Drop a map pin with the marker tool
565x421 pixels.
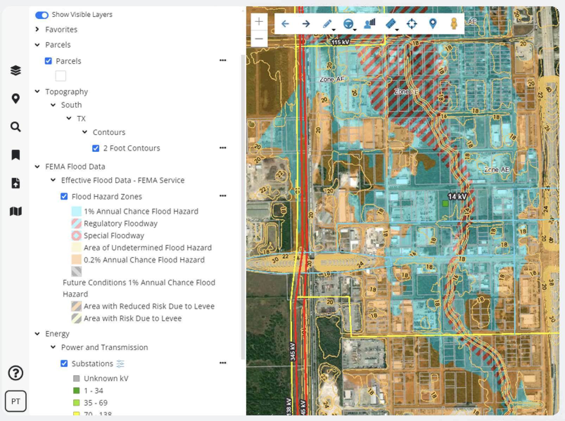(433, 24)
